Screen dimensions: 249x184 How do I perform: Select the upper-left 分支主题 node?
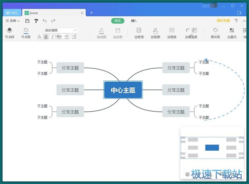(x=70, y=68)
